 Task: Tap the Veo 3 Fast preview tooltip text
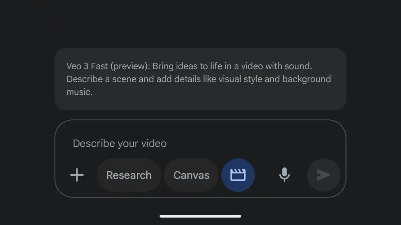point(199,79)
